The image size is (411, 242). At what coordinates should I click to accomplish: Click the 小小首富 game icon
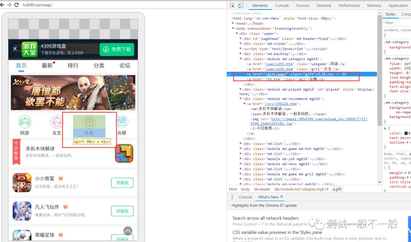click(22, 183)
